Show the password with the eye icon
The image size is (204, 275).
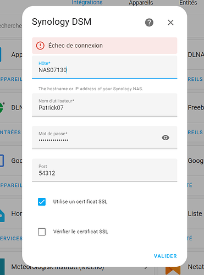tap(166, 137)
